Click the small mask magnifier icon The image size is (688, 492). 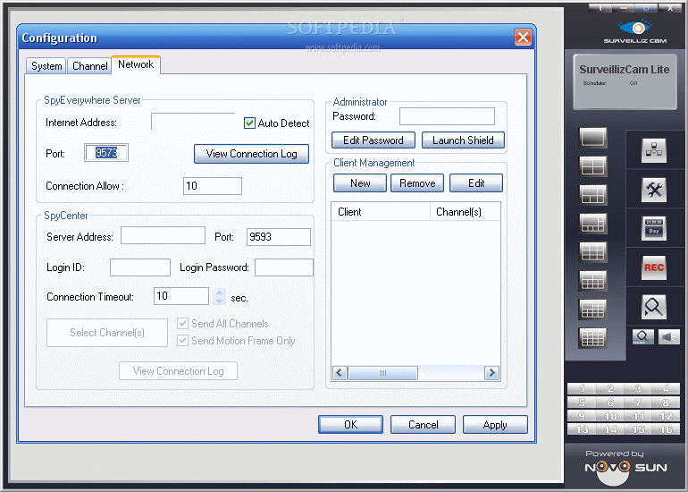[642, 337]
